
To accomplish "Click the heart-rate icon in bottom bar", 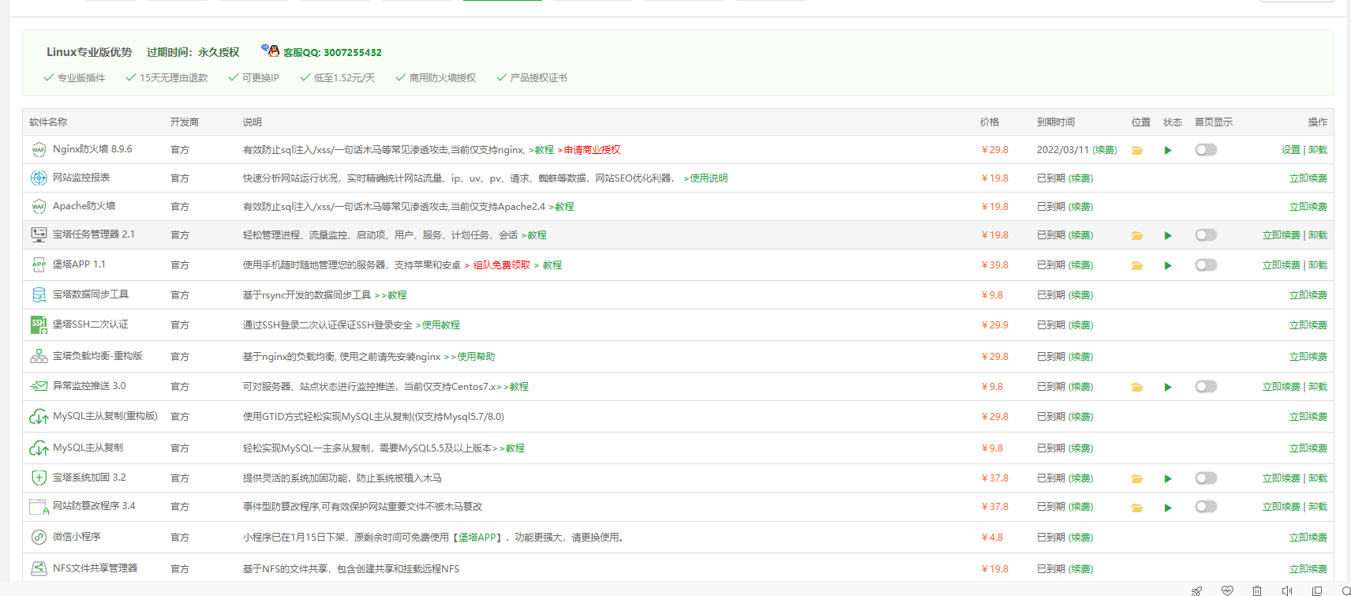I will tap(1227, 590).
